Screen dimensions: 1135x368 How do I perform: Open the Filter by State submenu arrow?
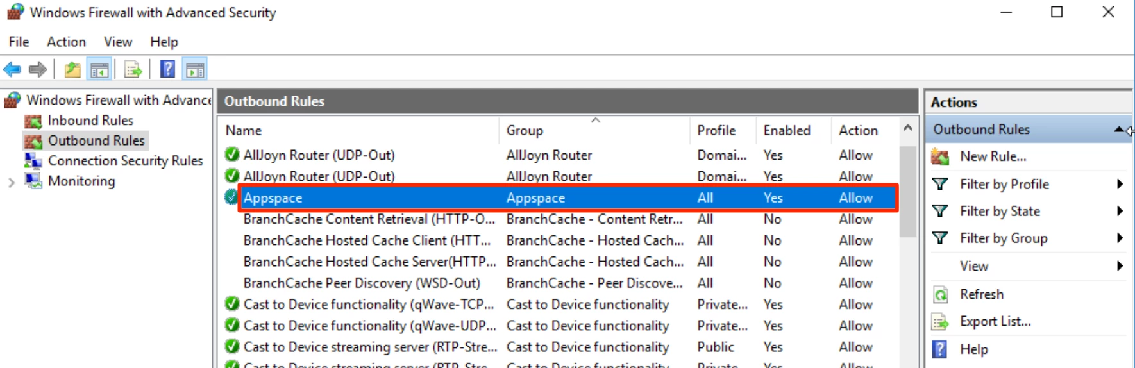coord(1120,211)
